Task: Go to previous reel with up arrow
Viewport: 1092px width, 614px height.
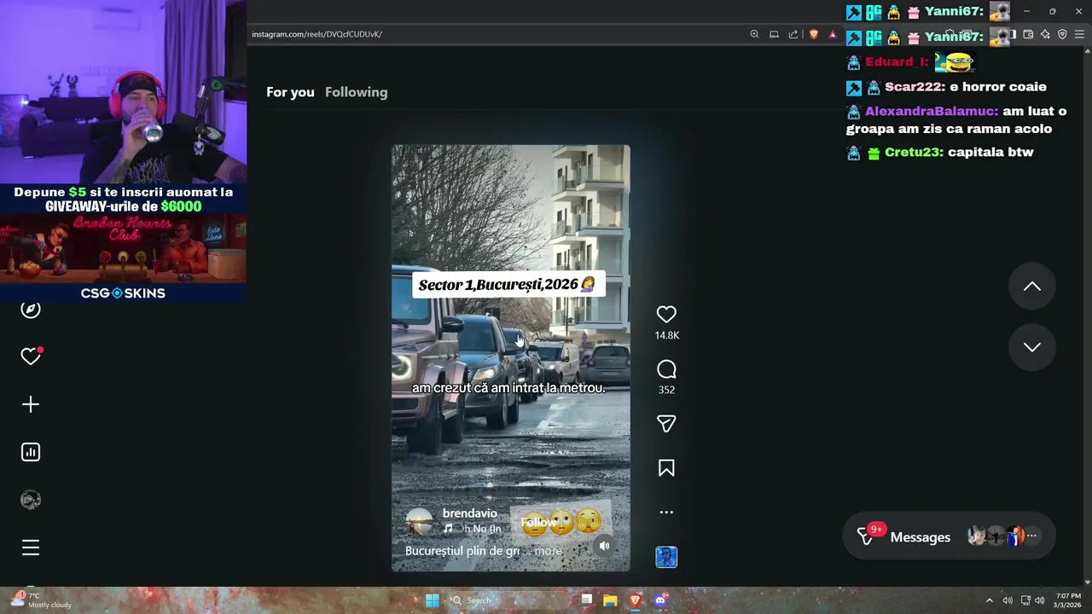Action: tap(1032, 287)
